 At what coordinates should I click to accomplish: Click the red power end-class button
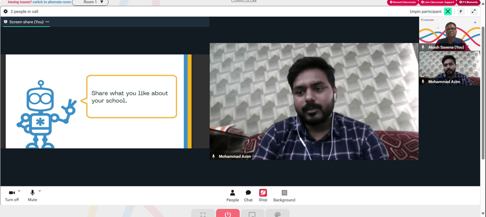(x=228, y=214)
